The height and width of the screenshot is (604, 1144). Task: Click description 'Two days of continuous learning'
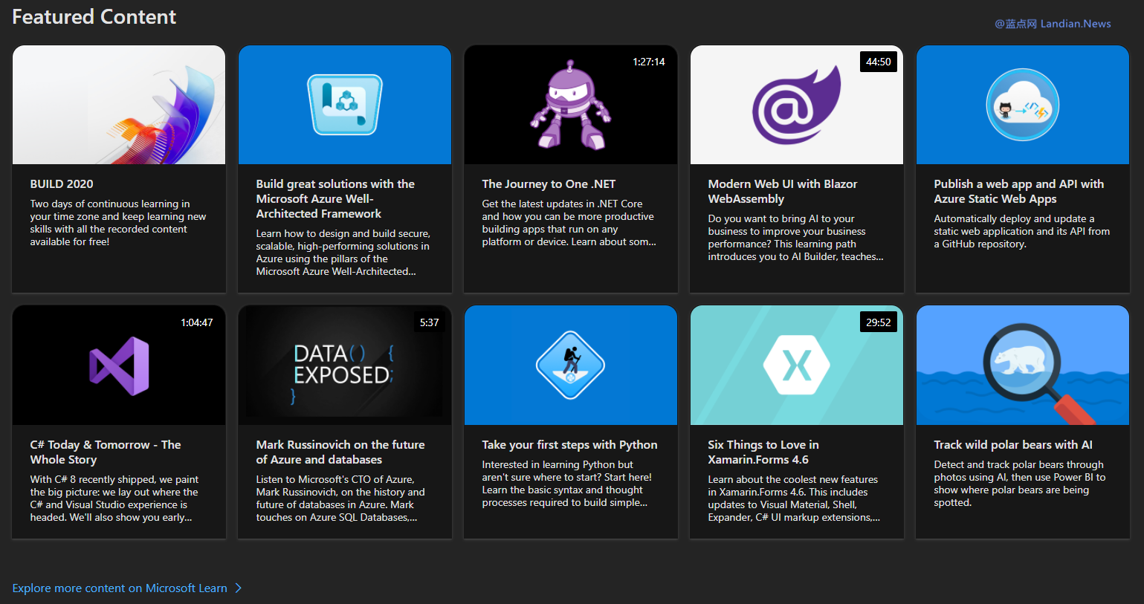point(118,223)
